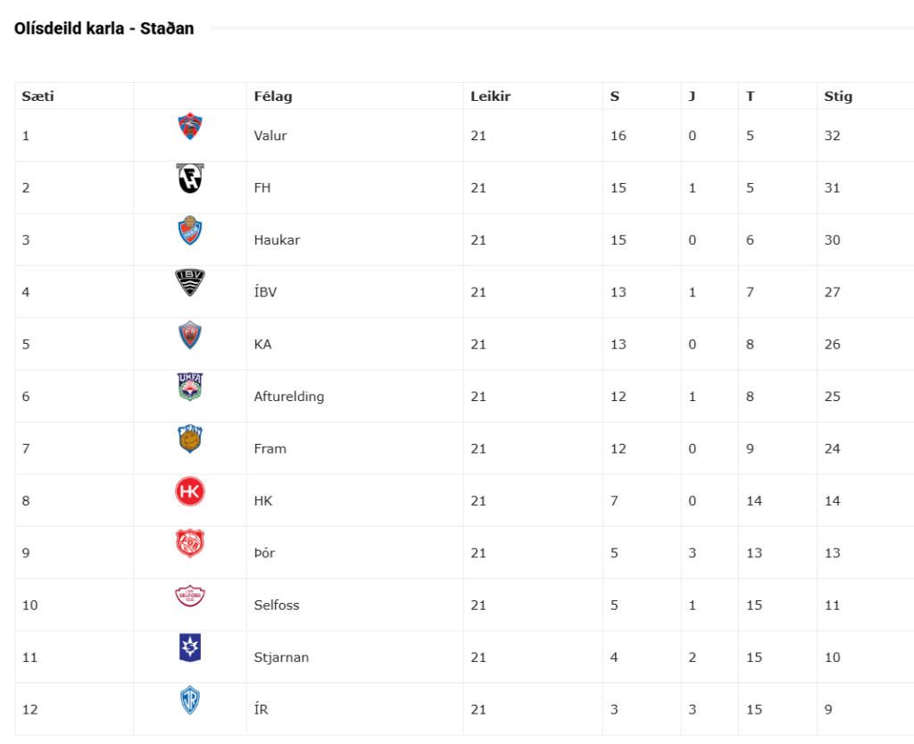This screenshot has width=914, height=744.
Task: Select the Valur team name
Action: [270, 136]
